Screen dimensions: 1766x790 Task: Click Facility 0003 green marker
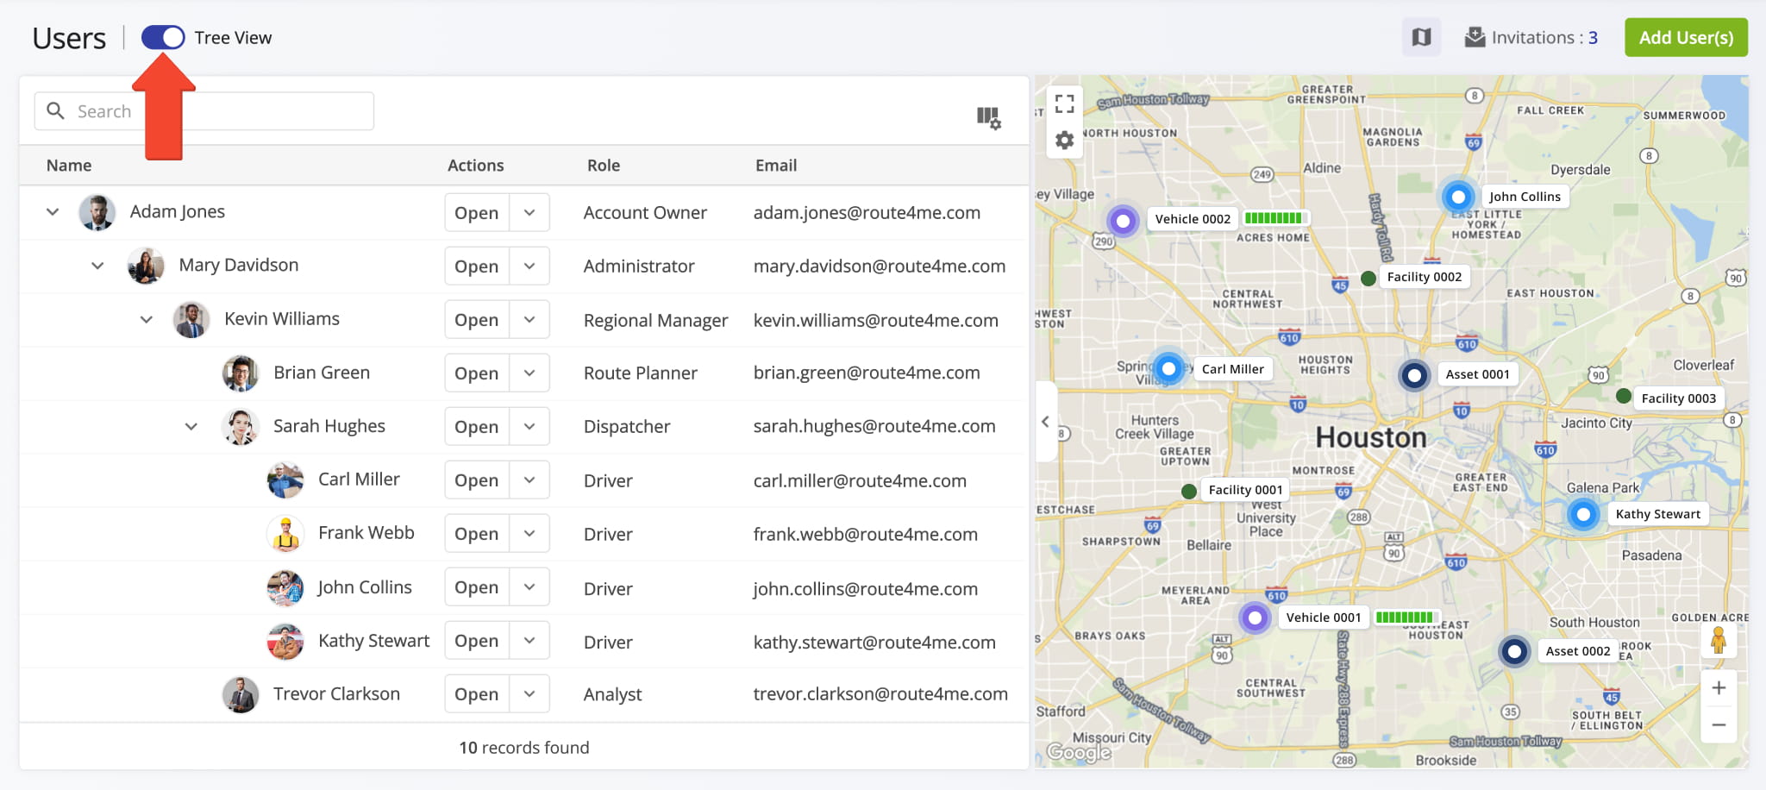pos(1624,396)
